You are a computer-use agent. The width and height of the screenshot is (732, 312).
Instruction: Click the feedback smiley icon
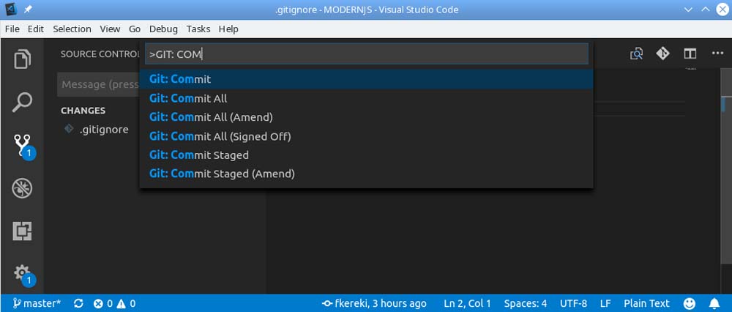coord(690,303)
